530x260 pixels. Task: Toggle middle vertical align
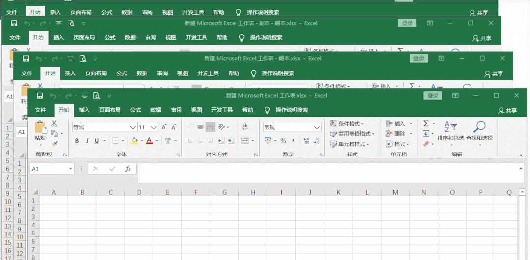(x=201, y=127)
